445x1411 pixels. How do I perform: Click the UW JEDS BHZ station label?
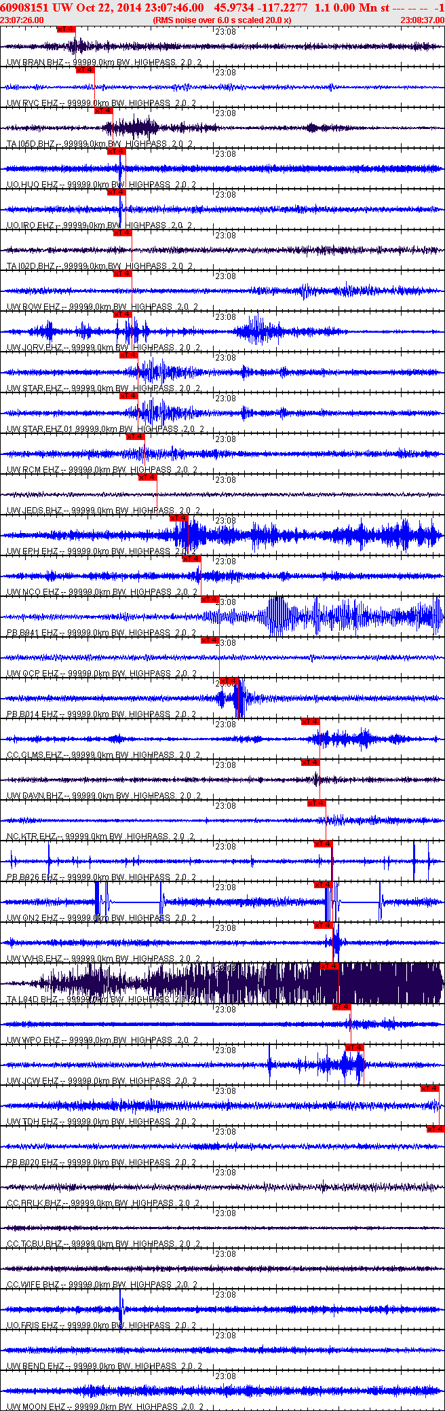pos(35,511)
